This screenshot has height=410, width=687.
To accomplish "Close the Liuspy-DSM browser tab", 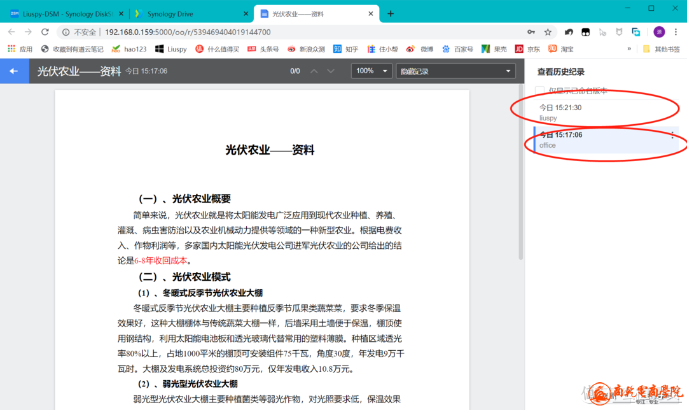I will [x=121, y=14].
